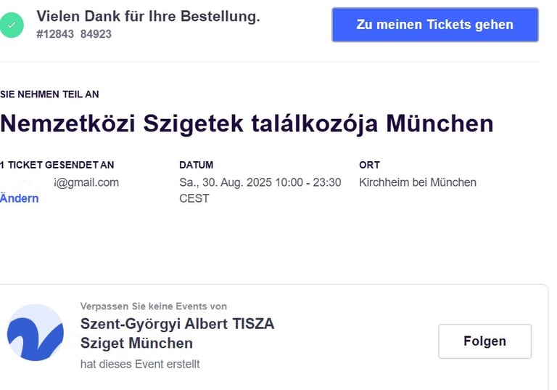Screen dimensions: 557x390
Task: Click the 'Vielen Dank für Ihre Bestellung' heading
Action: point(148,17)
